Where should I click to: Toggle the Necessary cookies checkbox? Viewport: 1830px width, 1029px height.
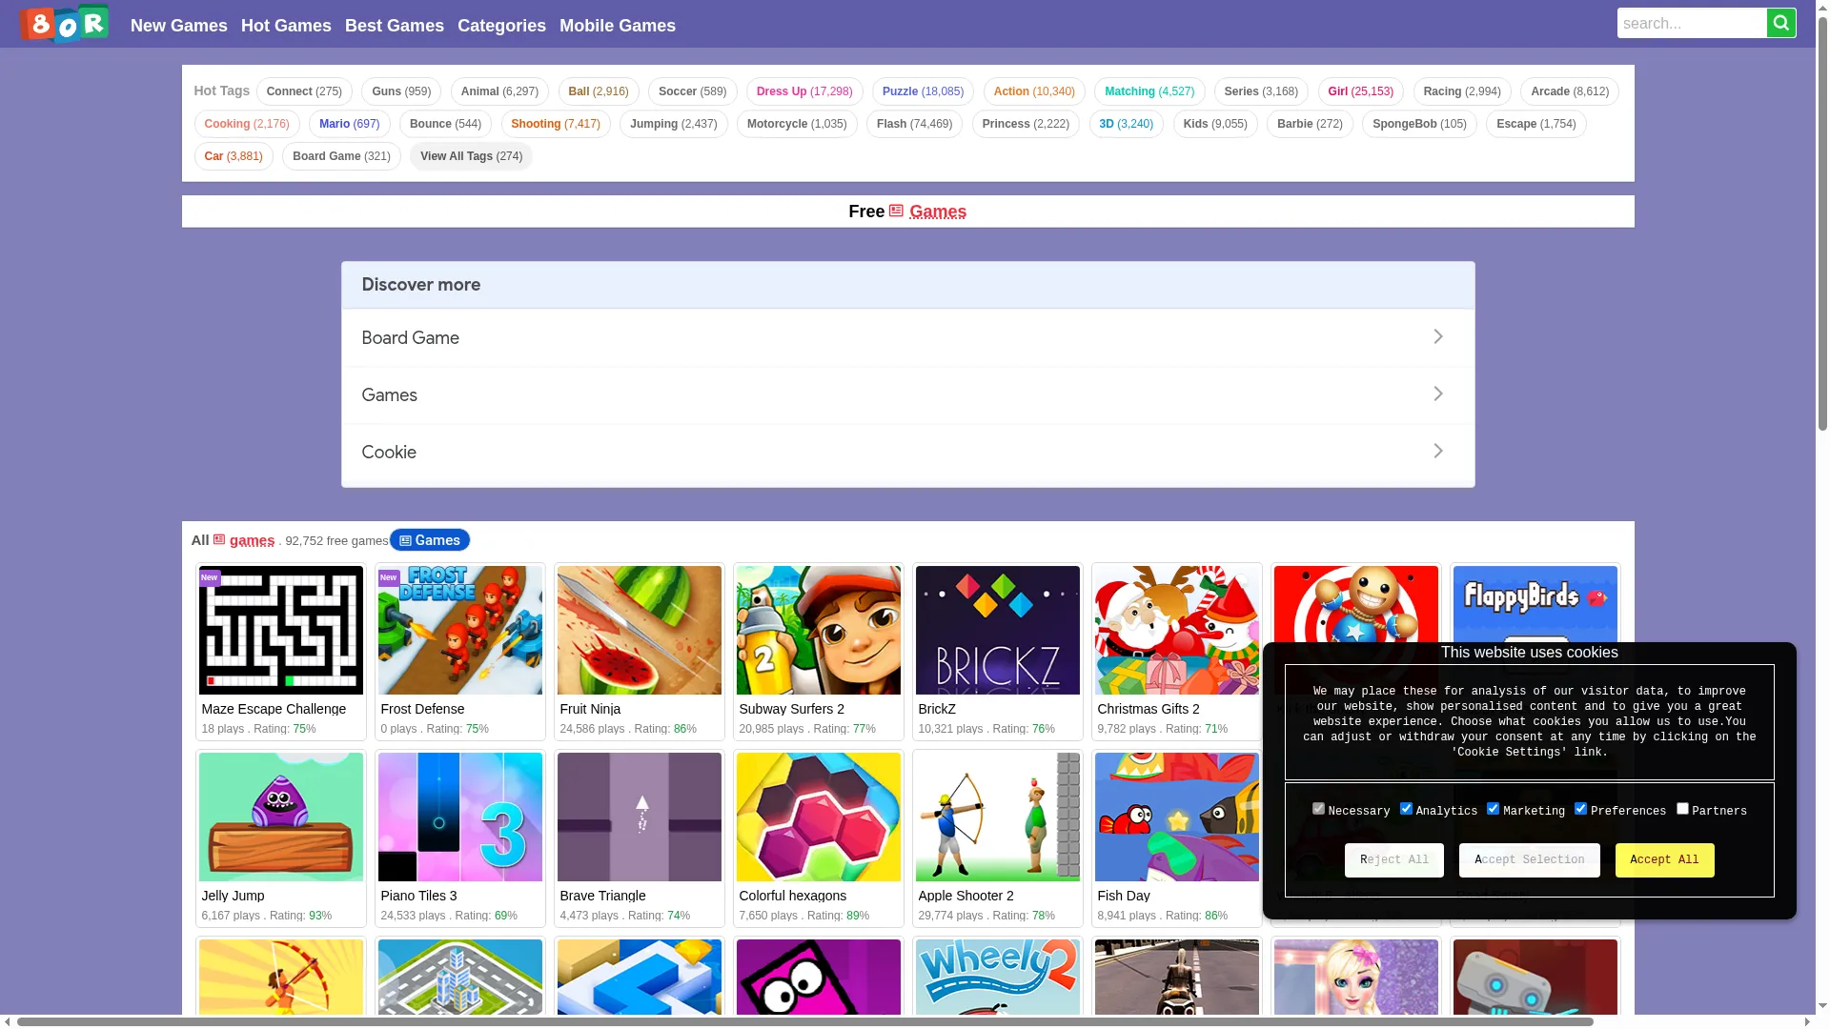click(x=1318, y=809)
